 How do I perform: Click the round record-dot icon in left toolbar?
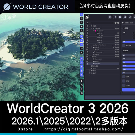(x=82, y=81)
